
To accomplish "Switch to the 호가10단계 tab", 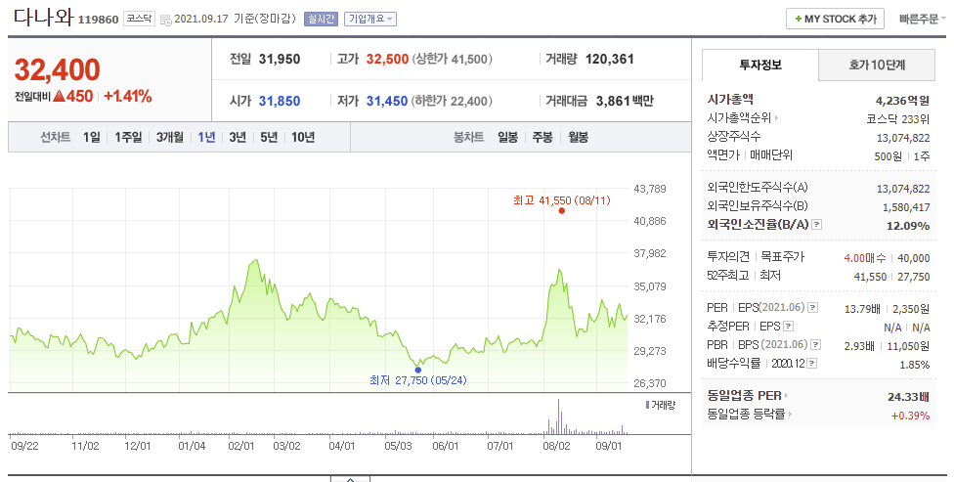I will tap(877, 66).
